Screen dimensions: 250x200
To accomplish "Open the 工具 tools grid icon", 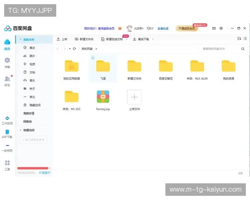I will [x=7, y=162].
